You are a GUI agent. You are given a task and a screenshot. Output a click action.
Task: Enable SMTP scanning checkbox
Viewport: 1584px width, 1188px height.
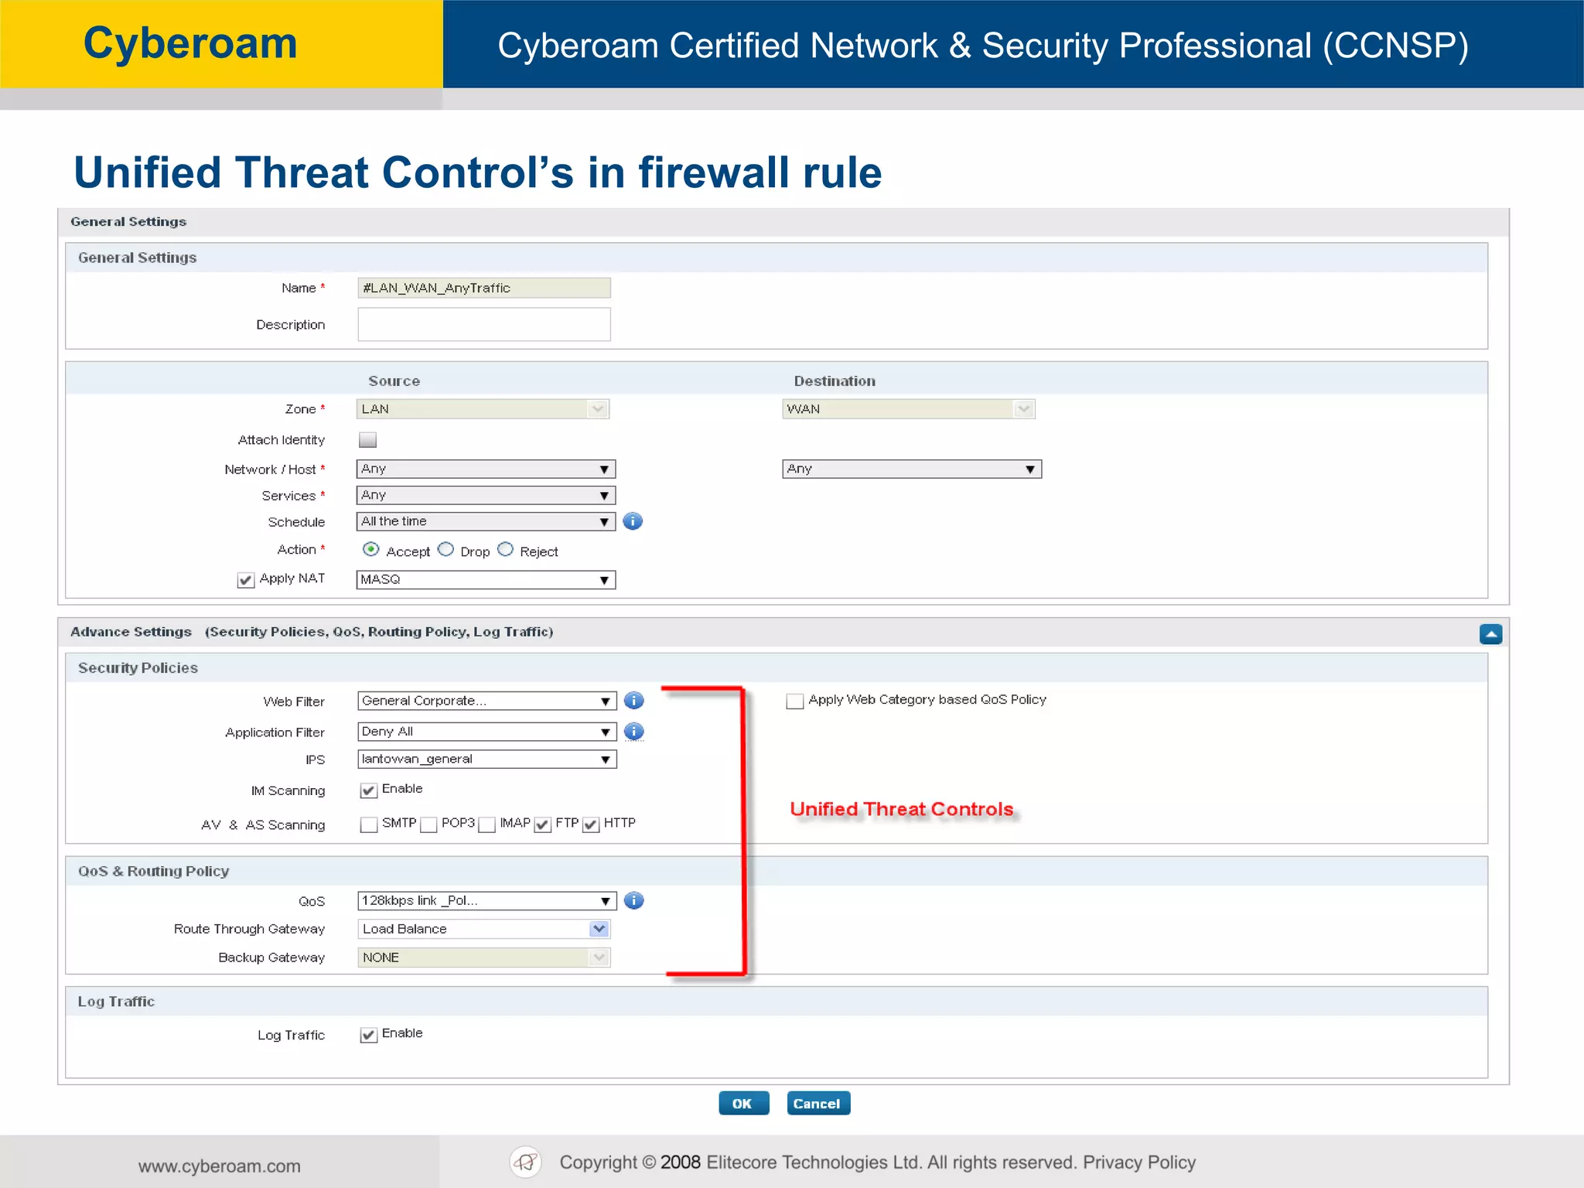pyautogui.click(x=368, y=824)
